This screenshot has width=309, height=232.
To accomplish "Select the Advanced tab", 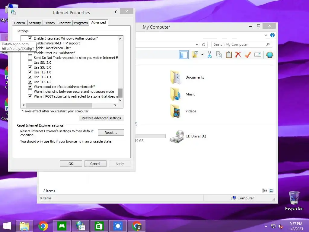I will (x=99, y=22).
